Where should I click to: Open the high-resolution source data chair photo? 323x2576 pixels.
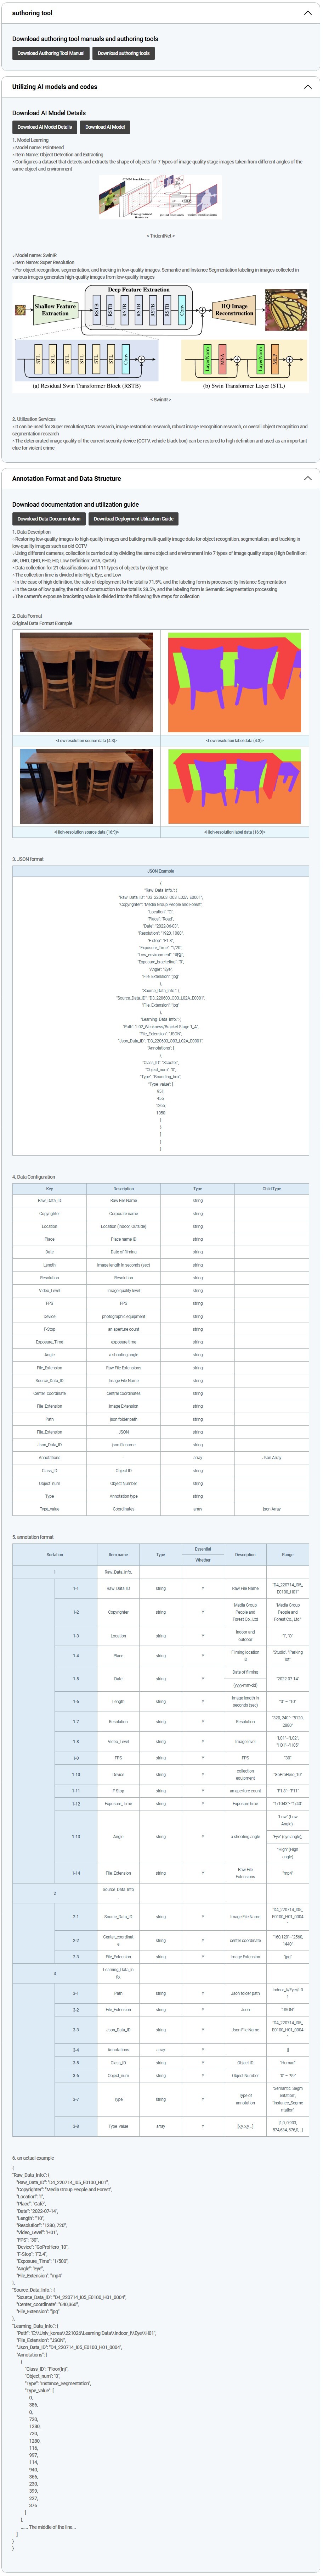pos(86,786)
